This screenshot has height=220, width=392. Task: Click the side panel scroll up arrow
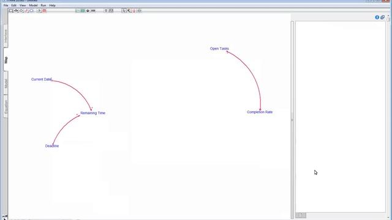coord(388,16)
